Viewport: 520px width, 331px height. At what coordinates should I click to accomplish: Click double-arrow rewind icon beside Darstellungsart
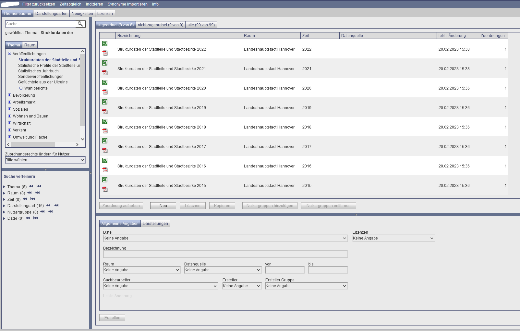coord(48,205)
